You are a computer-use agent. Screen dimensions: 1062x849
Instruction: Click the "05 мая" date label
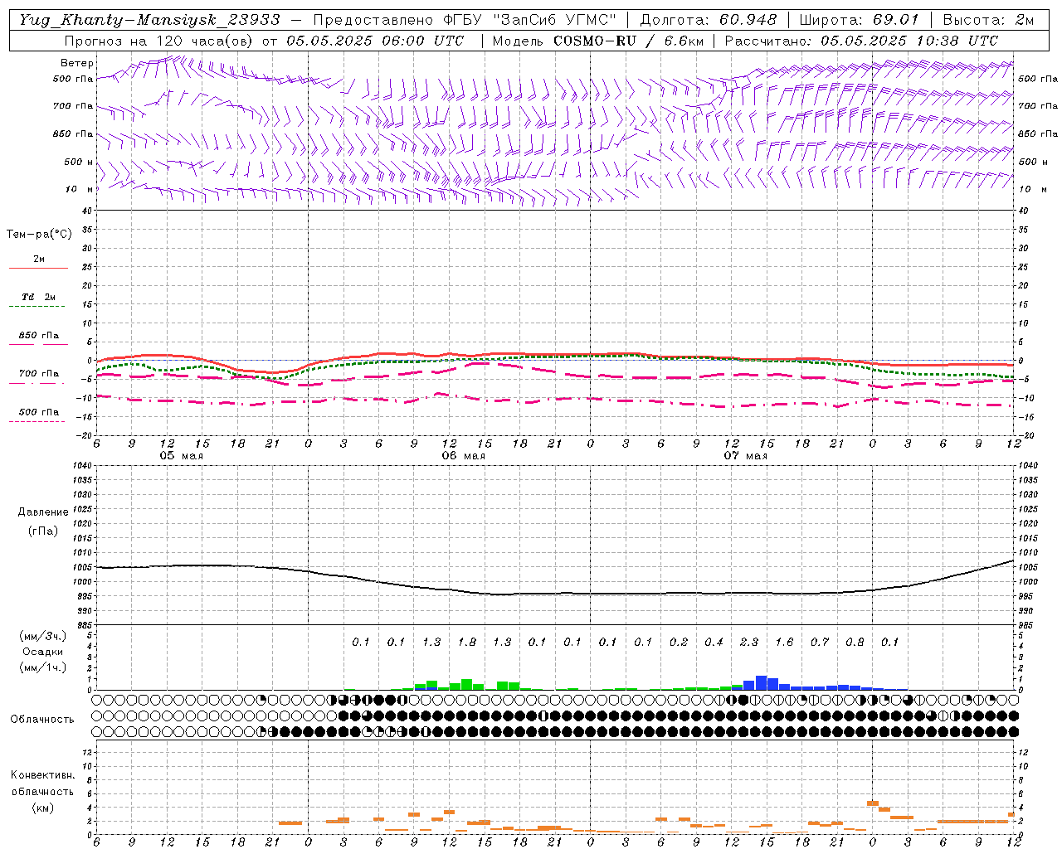182,456
